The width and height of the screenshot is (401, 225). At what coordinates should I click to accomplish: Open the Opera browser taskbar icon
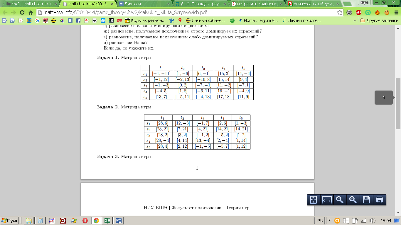85,221
